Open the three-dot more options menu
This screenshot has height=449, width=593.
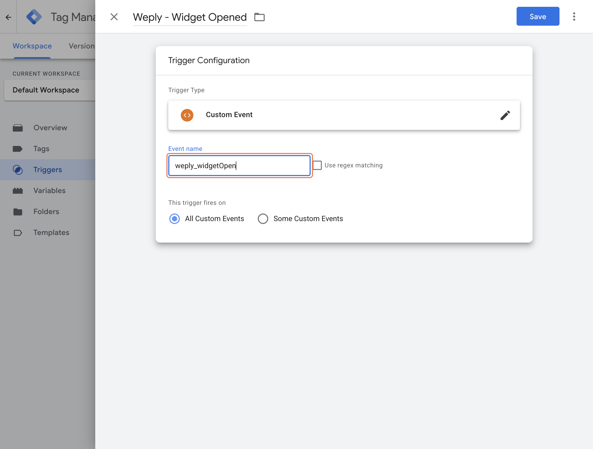click(574, 17)
